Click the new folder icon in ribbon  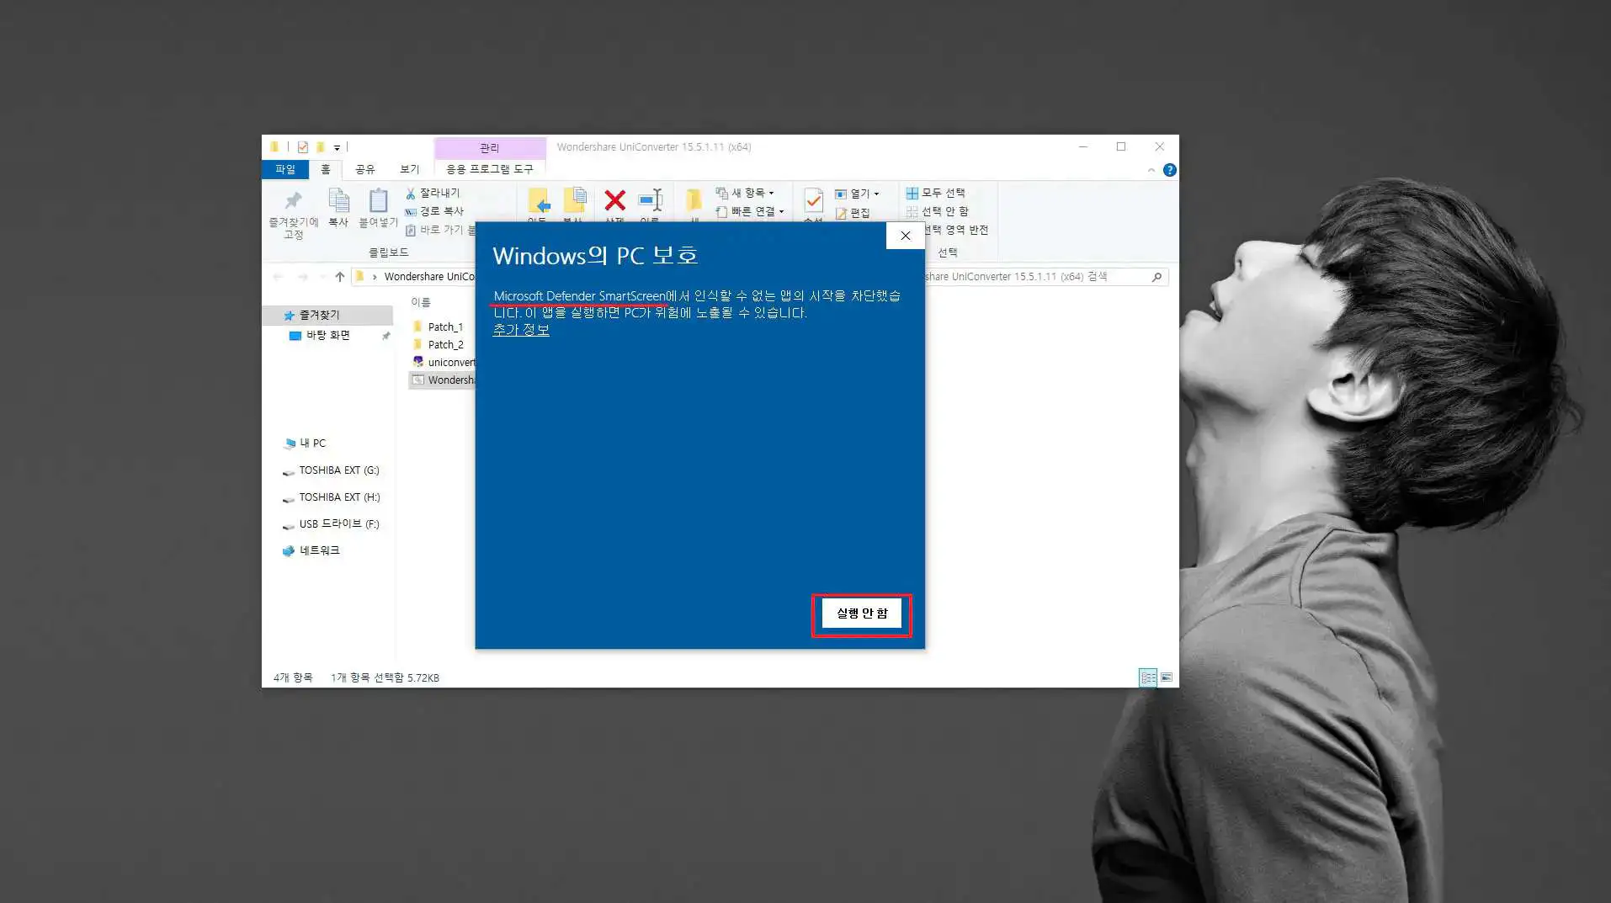coord(694,200)
